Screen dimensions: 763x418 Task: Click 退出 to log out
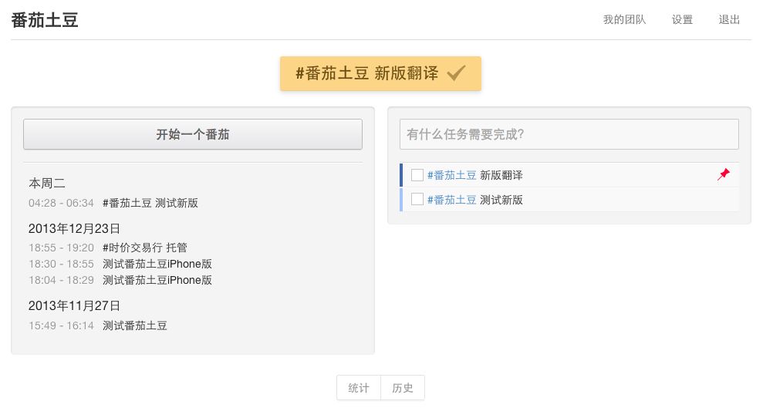[729, 20]
